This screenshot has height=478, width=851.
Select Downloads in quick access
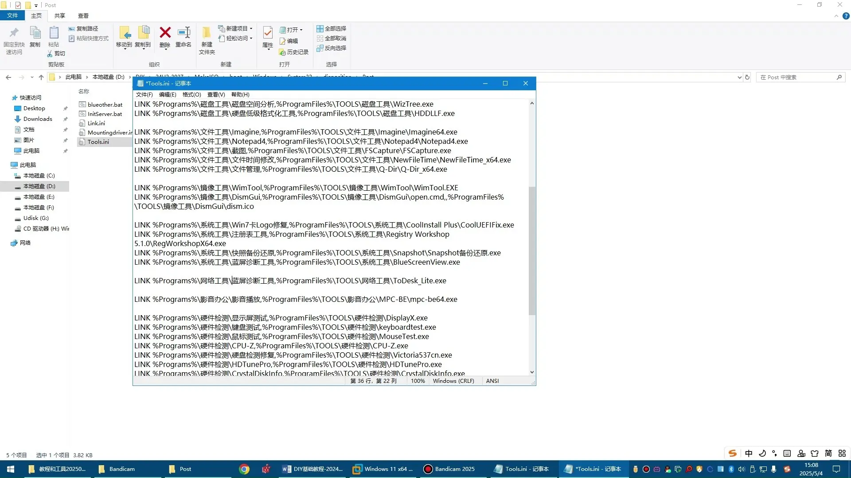click(38, 119)
